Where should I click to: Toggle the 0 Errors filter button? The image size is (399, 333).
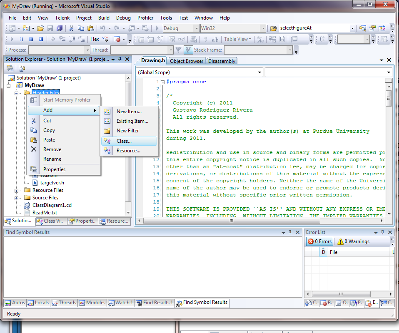pos(319,241)
